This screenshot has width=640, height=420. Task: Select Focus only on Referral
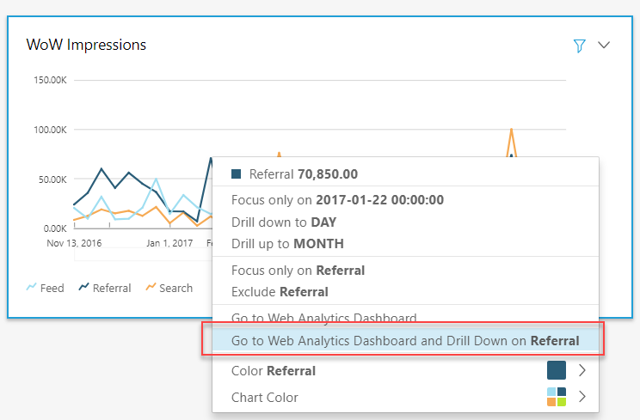[x=298, y=271]
